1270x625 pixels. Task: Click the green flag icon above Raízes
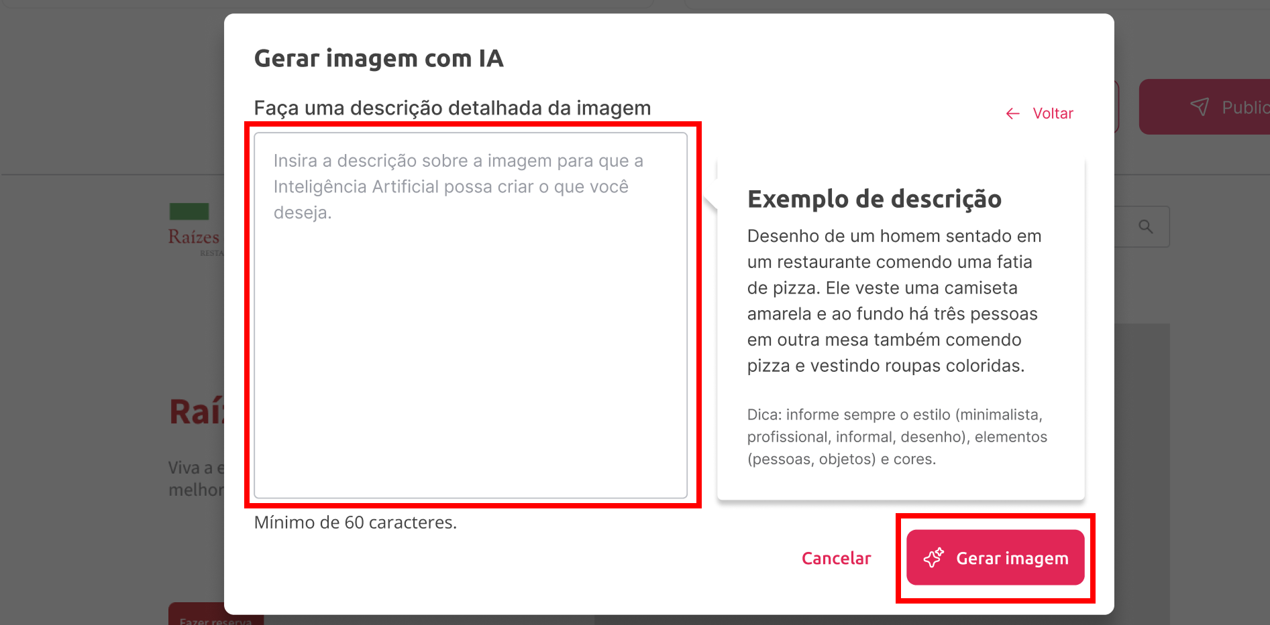pos(189,211)
